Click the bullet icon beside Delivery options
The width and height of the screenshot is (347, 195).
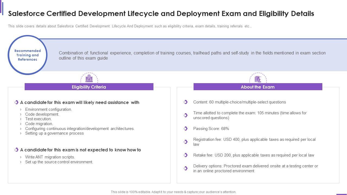pos(186,168)
